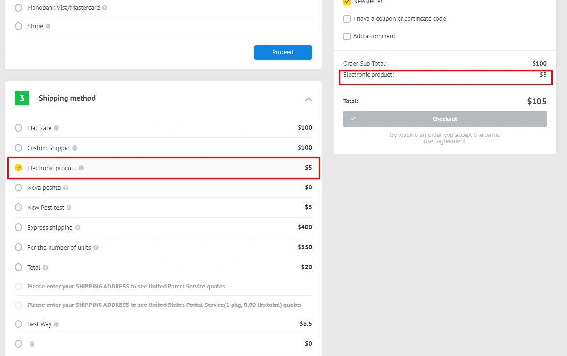This screenshot has width=567, height=356.
Task: Enable the coupon or certificate code checkbox
Action: 347,19
